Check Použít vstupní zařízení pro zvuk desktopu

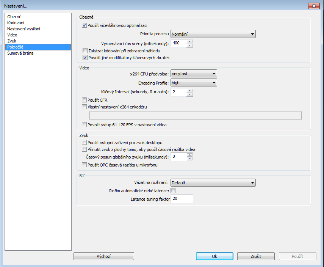click(x=84, y=143)
